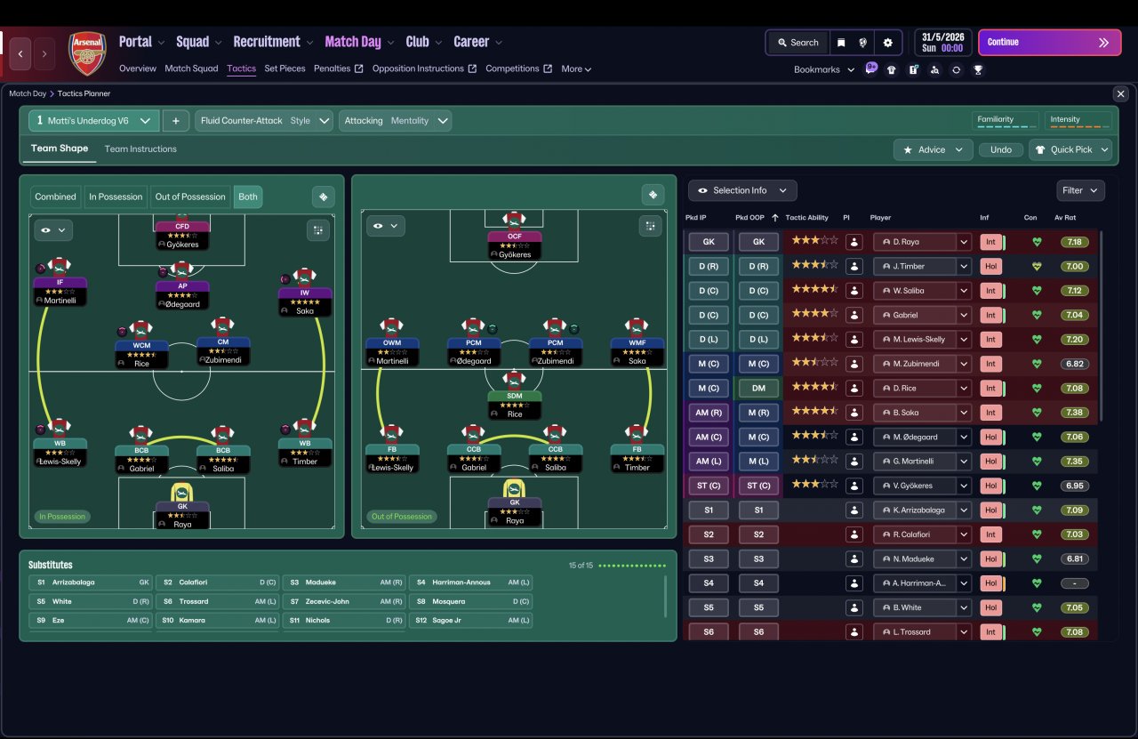Click the Intensity level bar
The height and width of the screenshot is (739, 1138).
[1079, 122]
